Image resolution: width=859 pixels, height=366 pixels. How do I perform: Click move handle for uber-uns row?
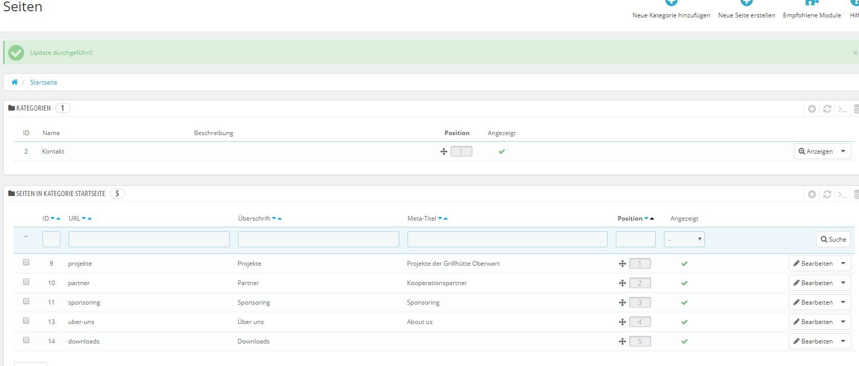tap(622, 322)
